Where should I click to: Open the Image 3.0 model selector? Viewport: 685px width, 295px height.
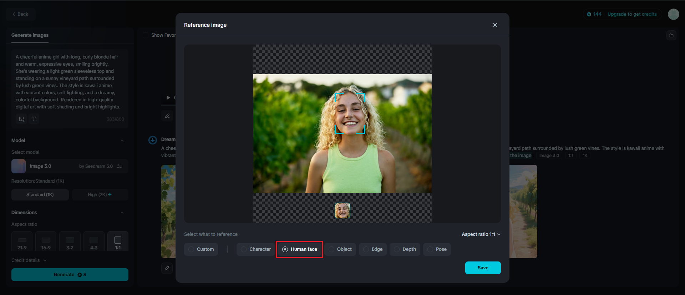coord(70,166)
